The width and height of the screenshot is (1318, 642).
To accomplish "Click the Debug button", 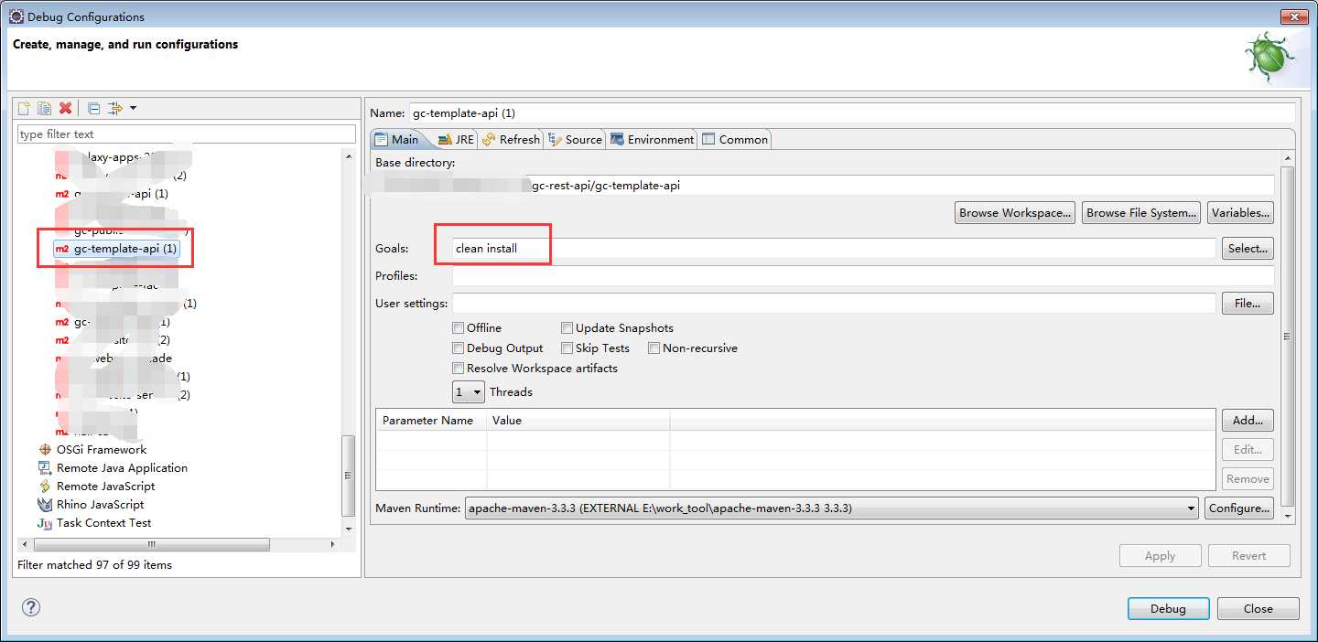I will (1168, 608).
